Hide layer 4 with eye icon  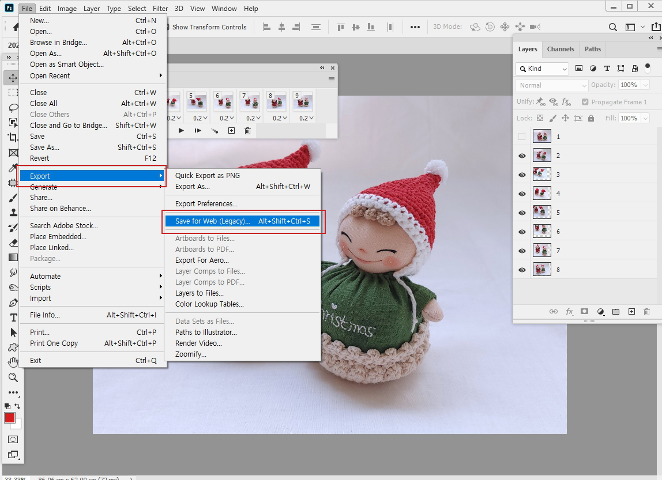522,194
